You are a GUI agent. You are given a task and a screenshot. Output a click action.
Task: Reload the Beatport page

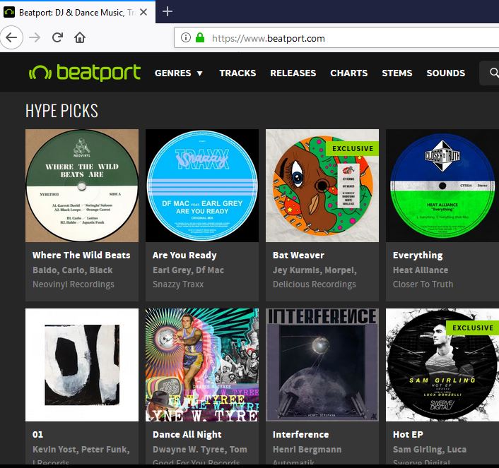coord(57,37)
